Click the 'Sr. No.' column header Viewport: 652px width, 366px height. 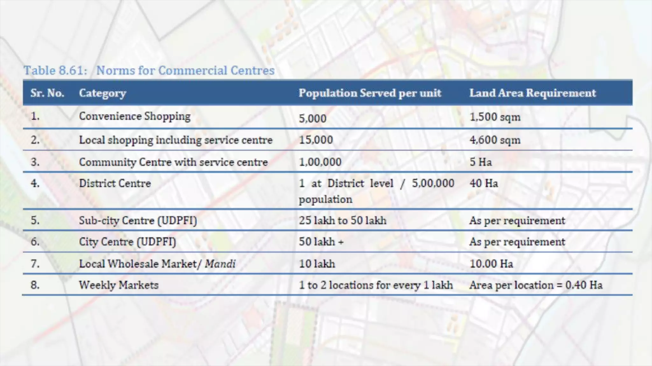[47, 93]
